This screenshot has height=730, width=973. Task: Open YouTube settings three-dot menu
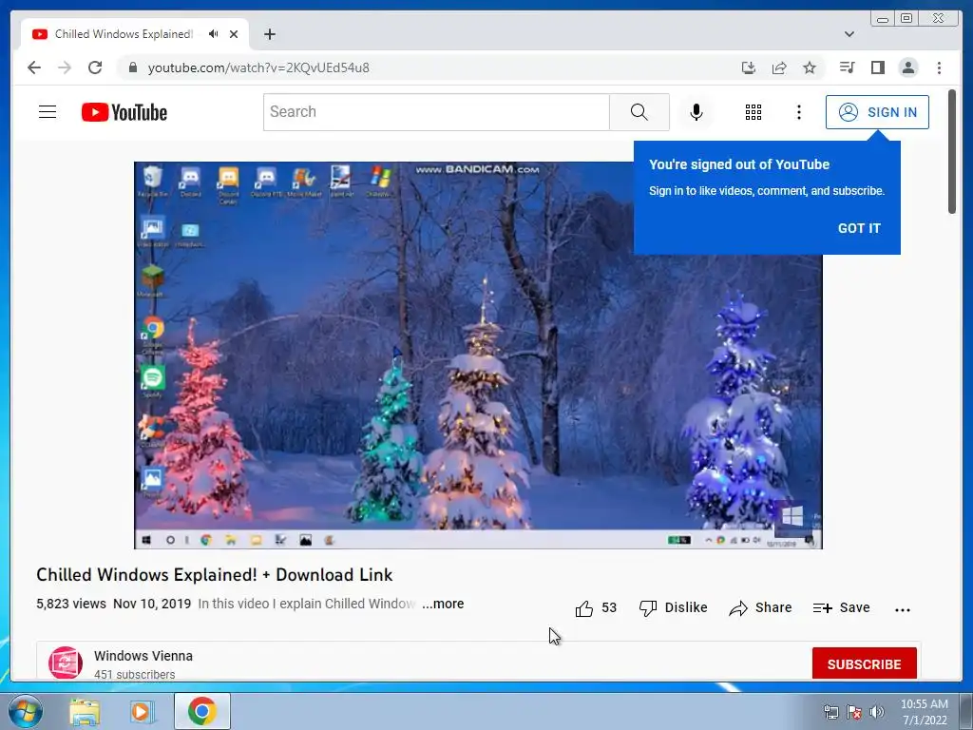pos(799,112)
